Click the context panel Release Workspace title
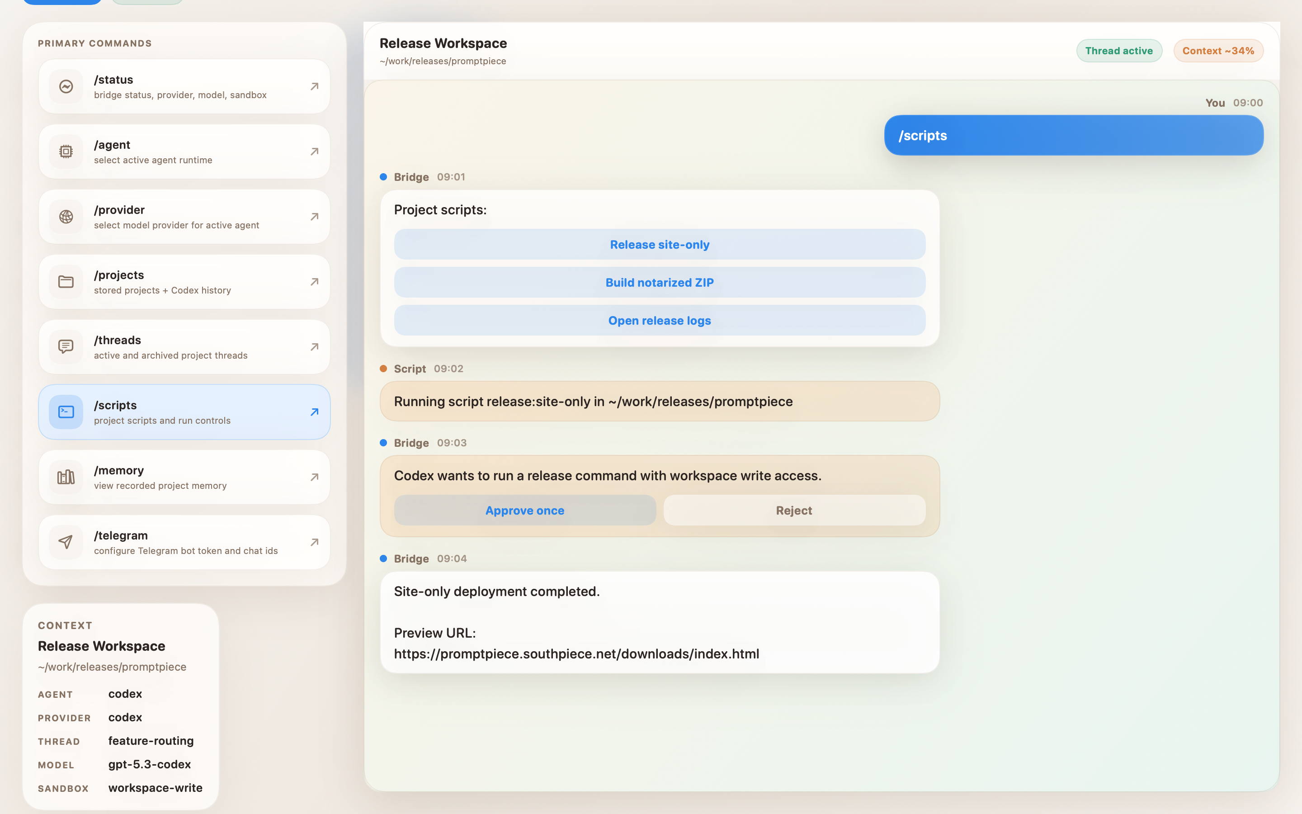This screenshot has height=814, width=1302. (x=102, y=646)
